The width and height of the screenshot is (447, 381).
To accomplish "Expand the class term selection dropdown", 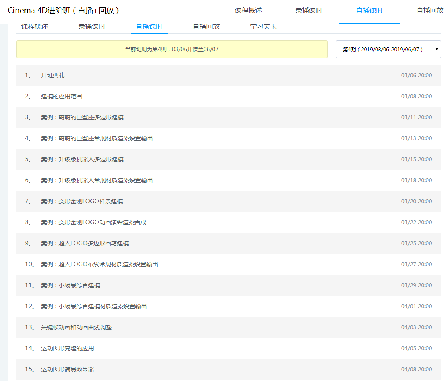I will [x=388, y=49].
